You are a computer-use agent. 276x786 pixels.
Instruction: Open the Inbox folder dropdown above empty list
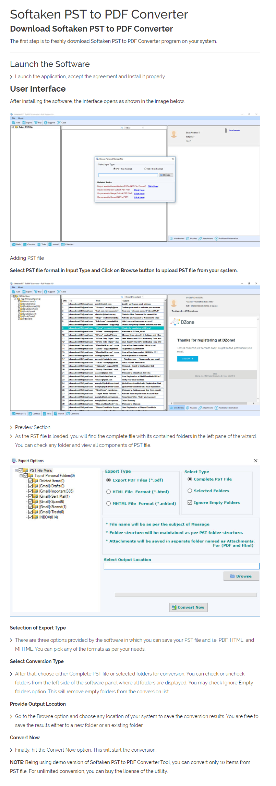[143, 128]
